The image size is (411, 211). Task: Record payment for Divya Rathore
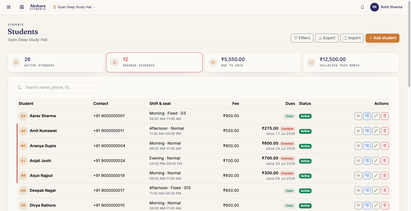click(367, 205)
